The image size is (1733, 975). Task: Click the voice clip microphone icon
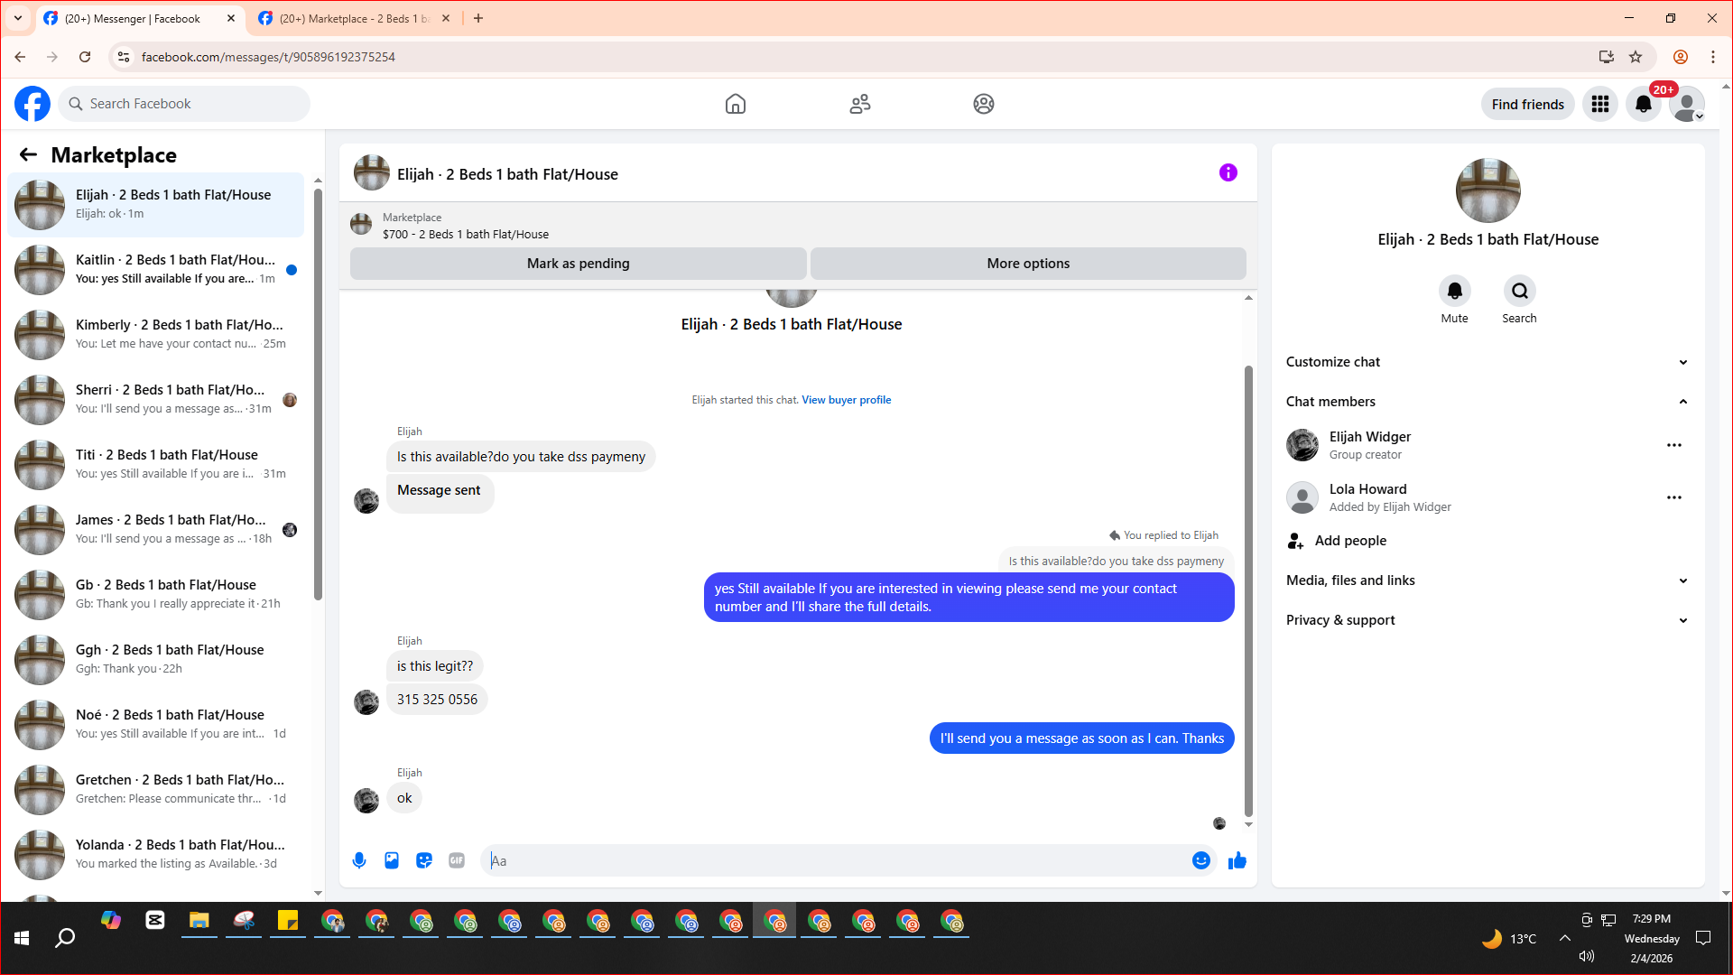[x=359, y=860]
